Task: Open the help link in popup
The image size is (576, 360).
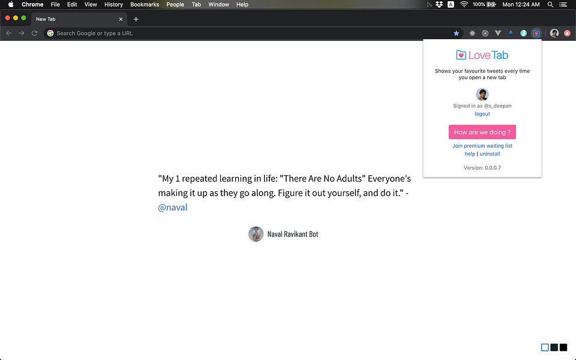Action: (469, 154)
